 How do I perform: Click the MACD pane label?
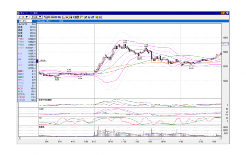click(x=41, y=109)
